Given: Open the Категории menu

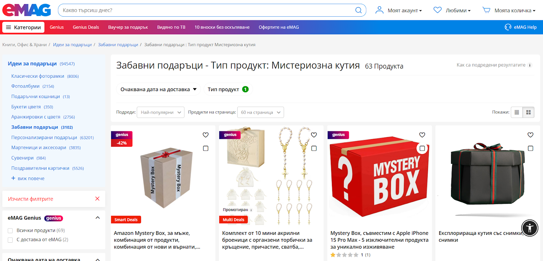Looking at the screenshot, I should (23, 27).
